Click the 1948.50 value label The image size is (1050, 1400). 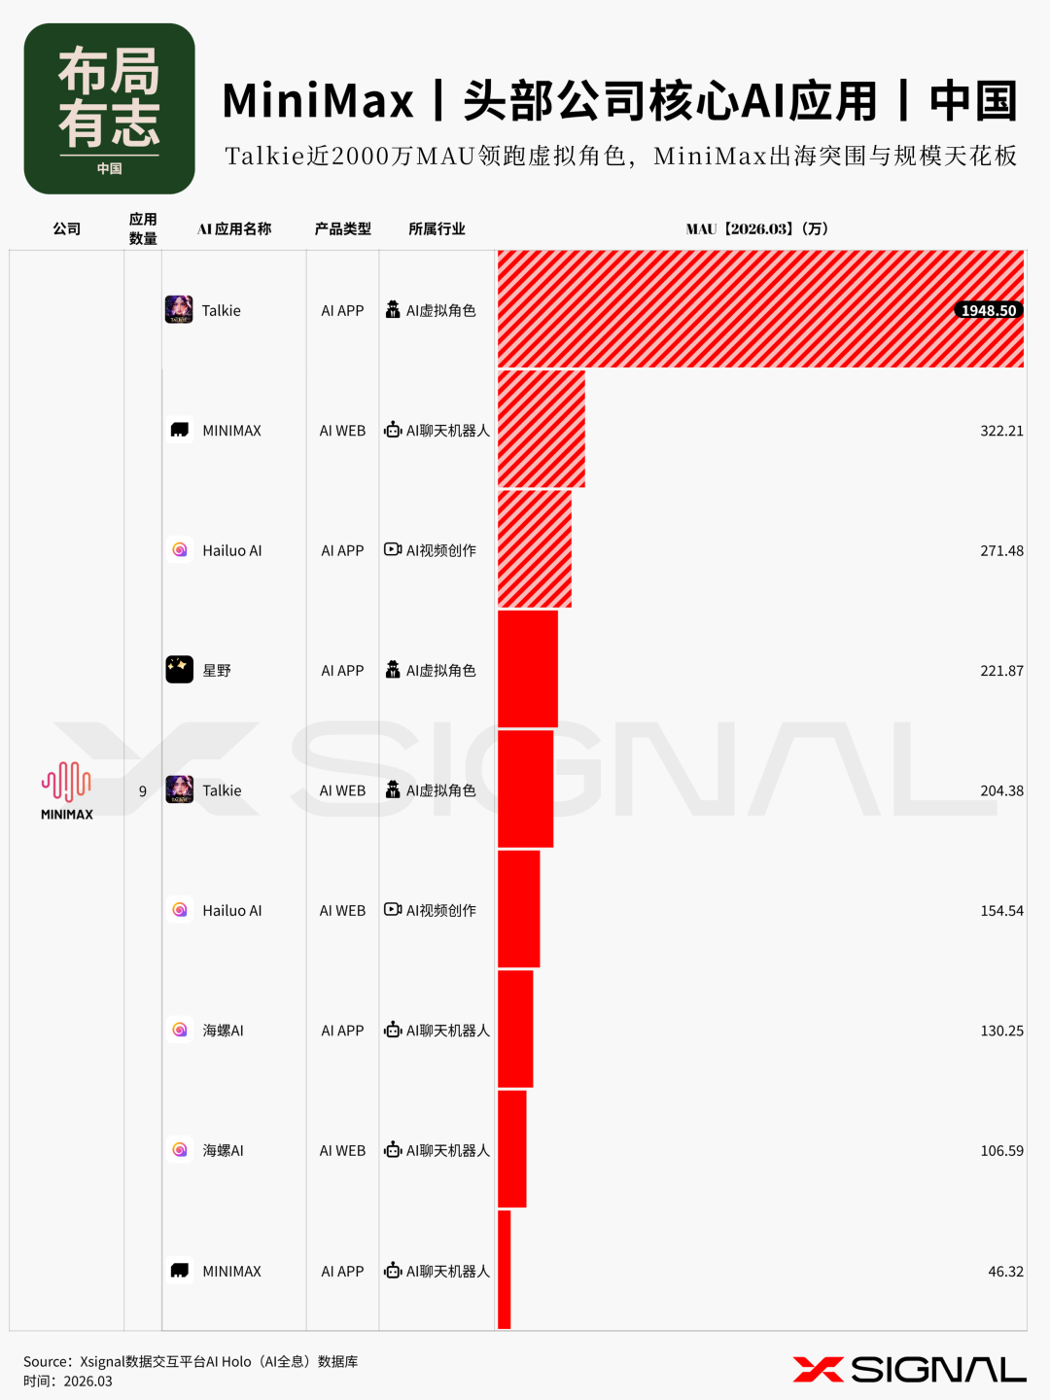pyautogui.click(x=989, y=311)
